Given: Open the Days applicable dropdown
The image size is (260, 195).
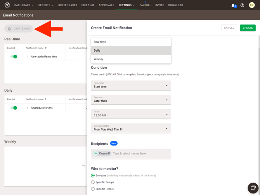Looking at the screenshot, I should click(131, 128).
